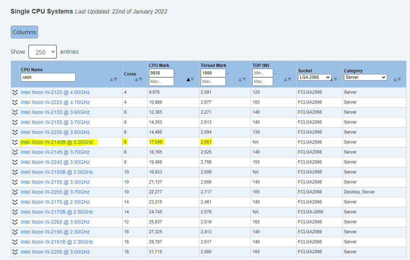Open Intel Xeon W-2170B @ 2.50GHz link

pos(57,212)
